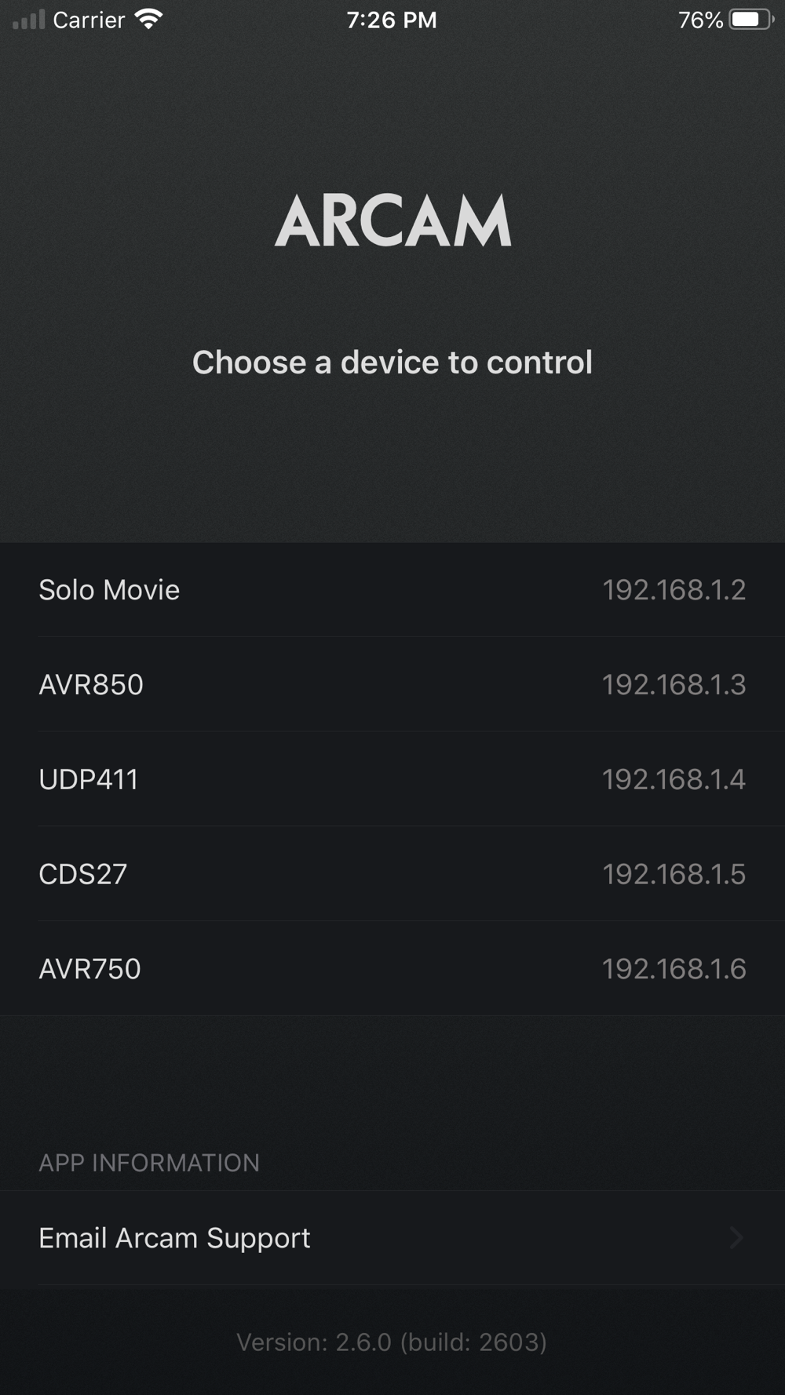
Task: Open the UDP411 device row
Action: pyautogui.click(x=392, y=779)
